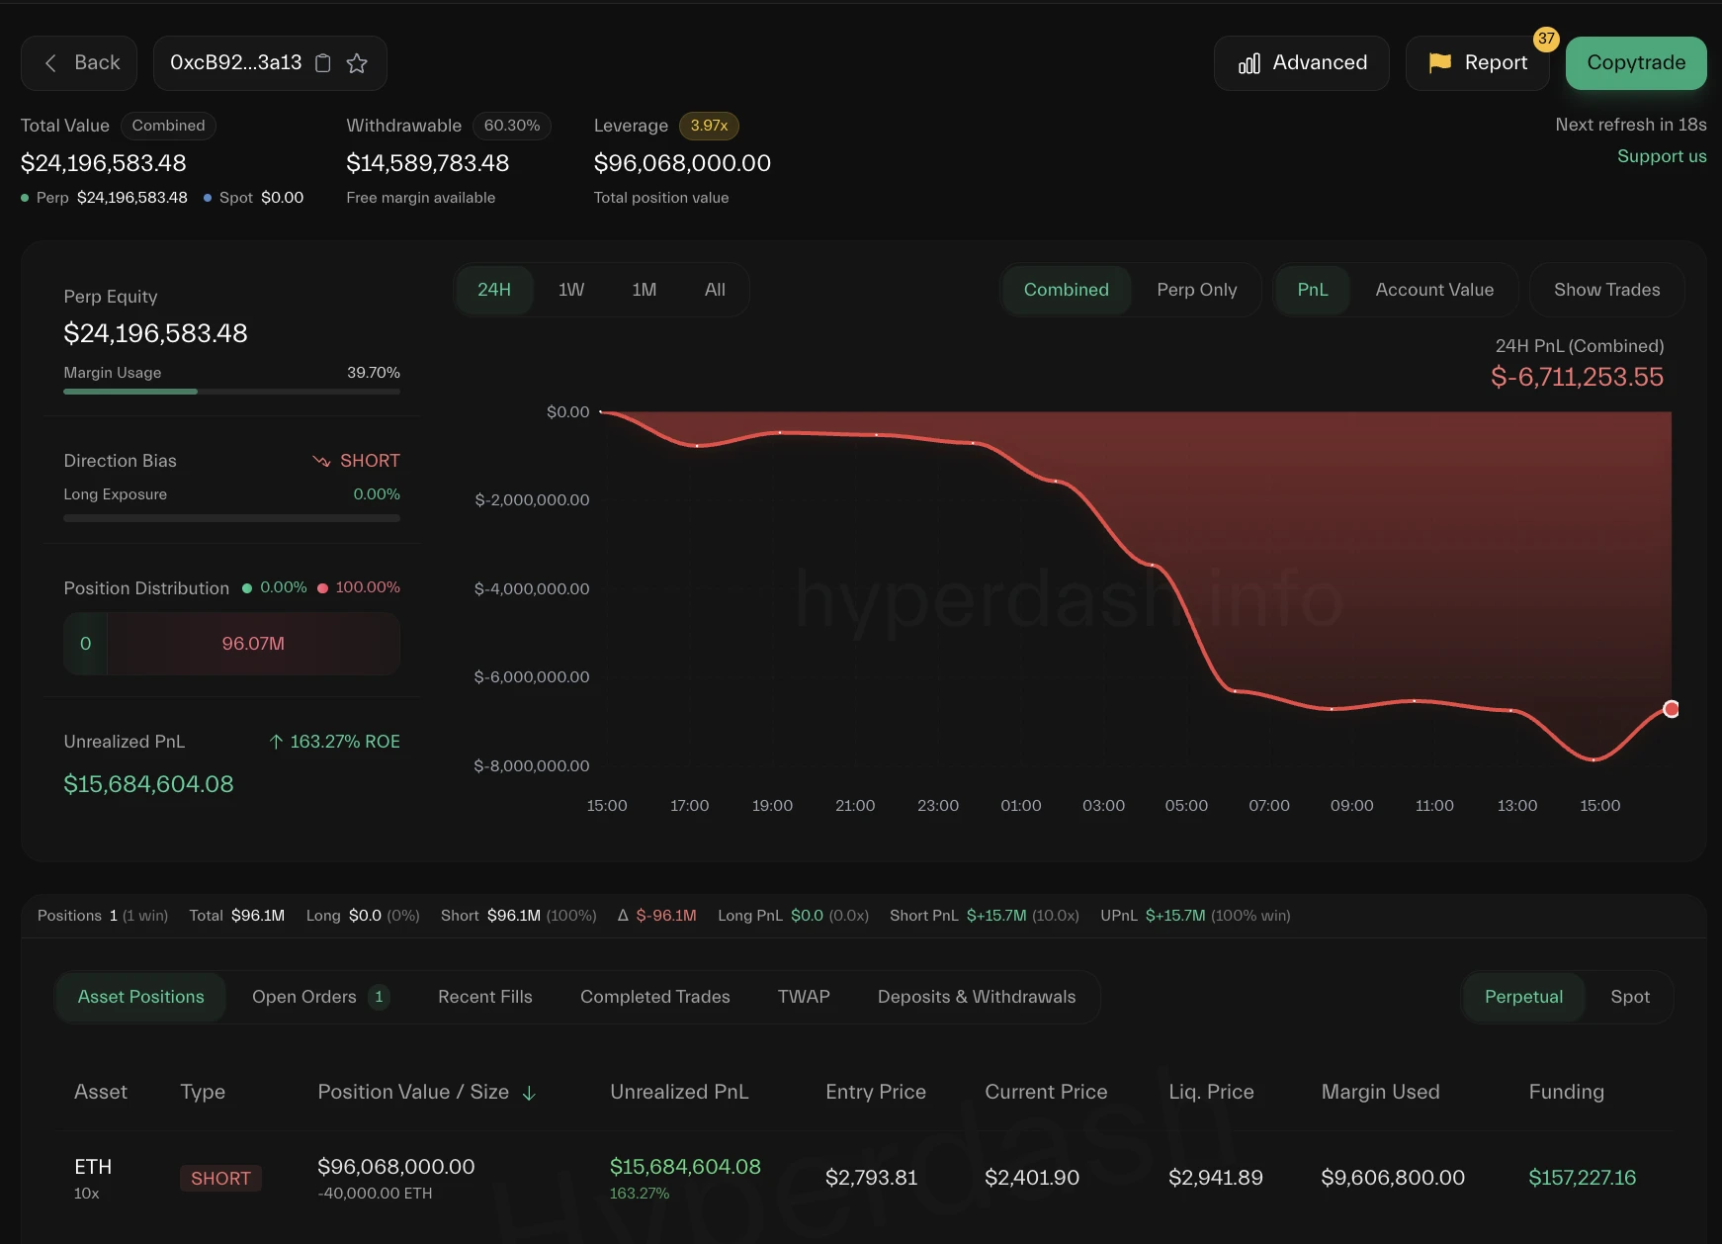Toggle chart to Account Value view
Image resolution: width=1722 pixels, height=1244 pixels.
1434,290
